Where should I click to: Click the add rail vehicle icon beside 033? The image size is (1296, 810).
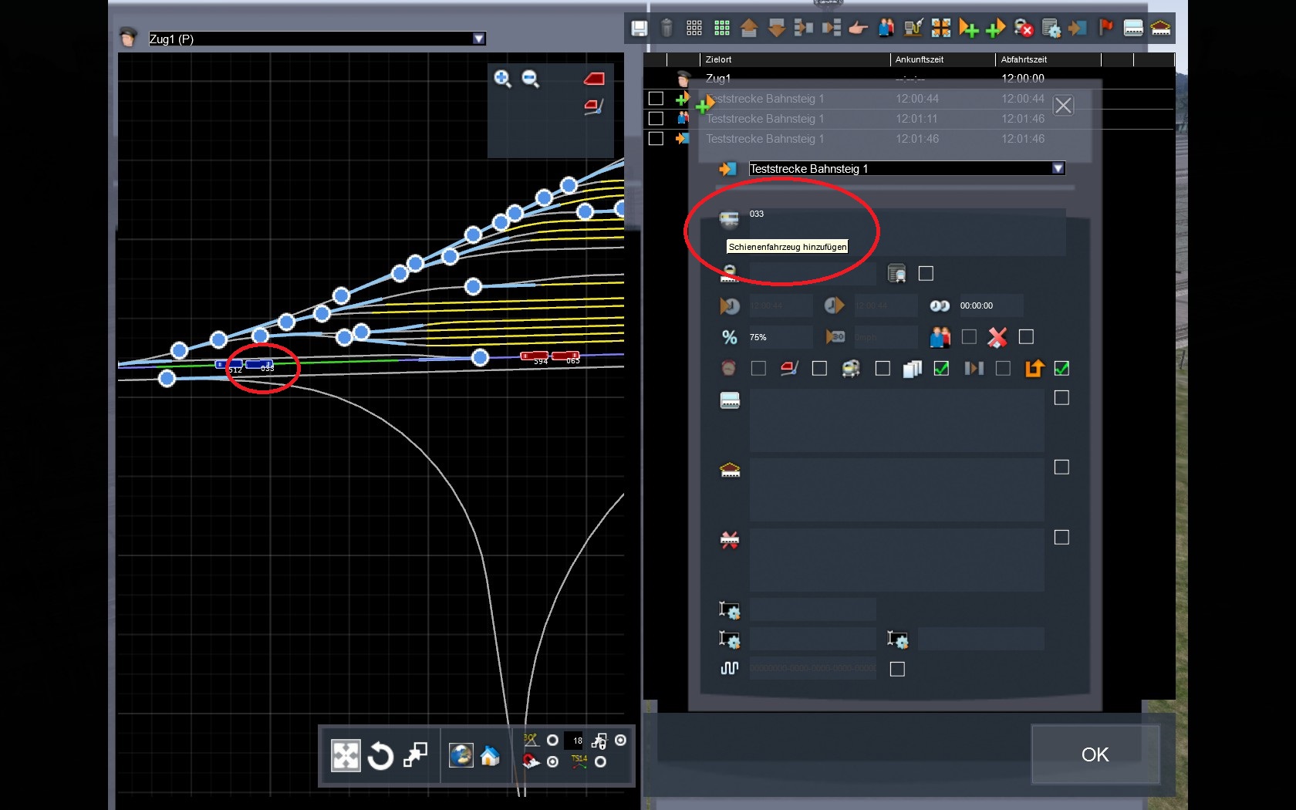pyautogui.click(x=729, y=220)
